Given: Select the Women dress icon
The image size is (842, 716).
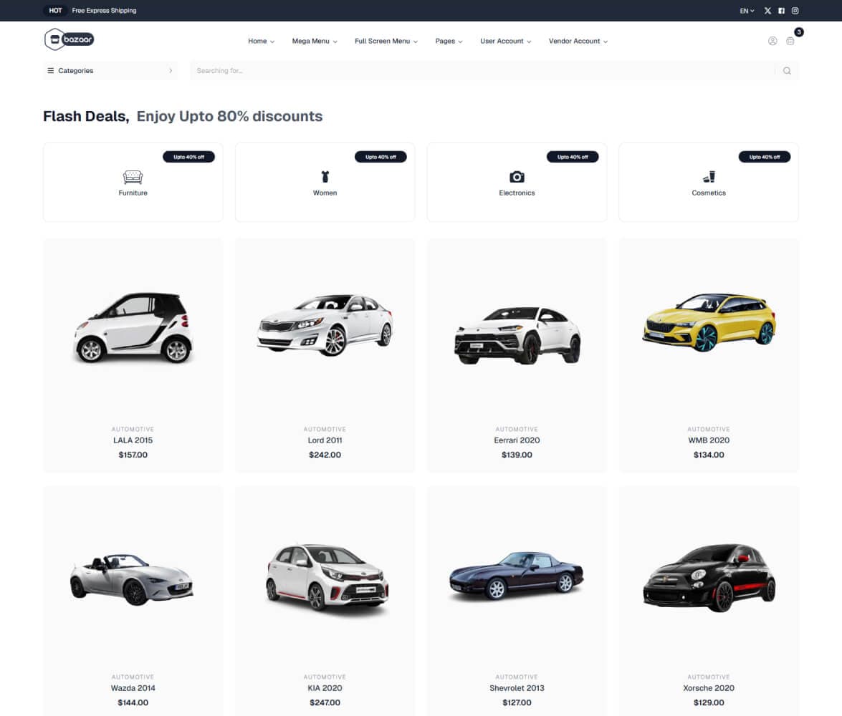Looking at the screenshot, I should (325, 177).
